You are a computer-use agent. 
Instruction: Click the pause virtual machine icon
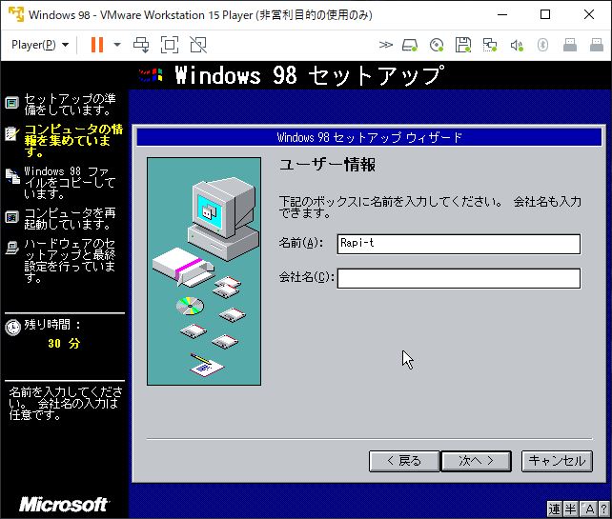[x=97, y=45]
